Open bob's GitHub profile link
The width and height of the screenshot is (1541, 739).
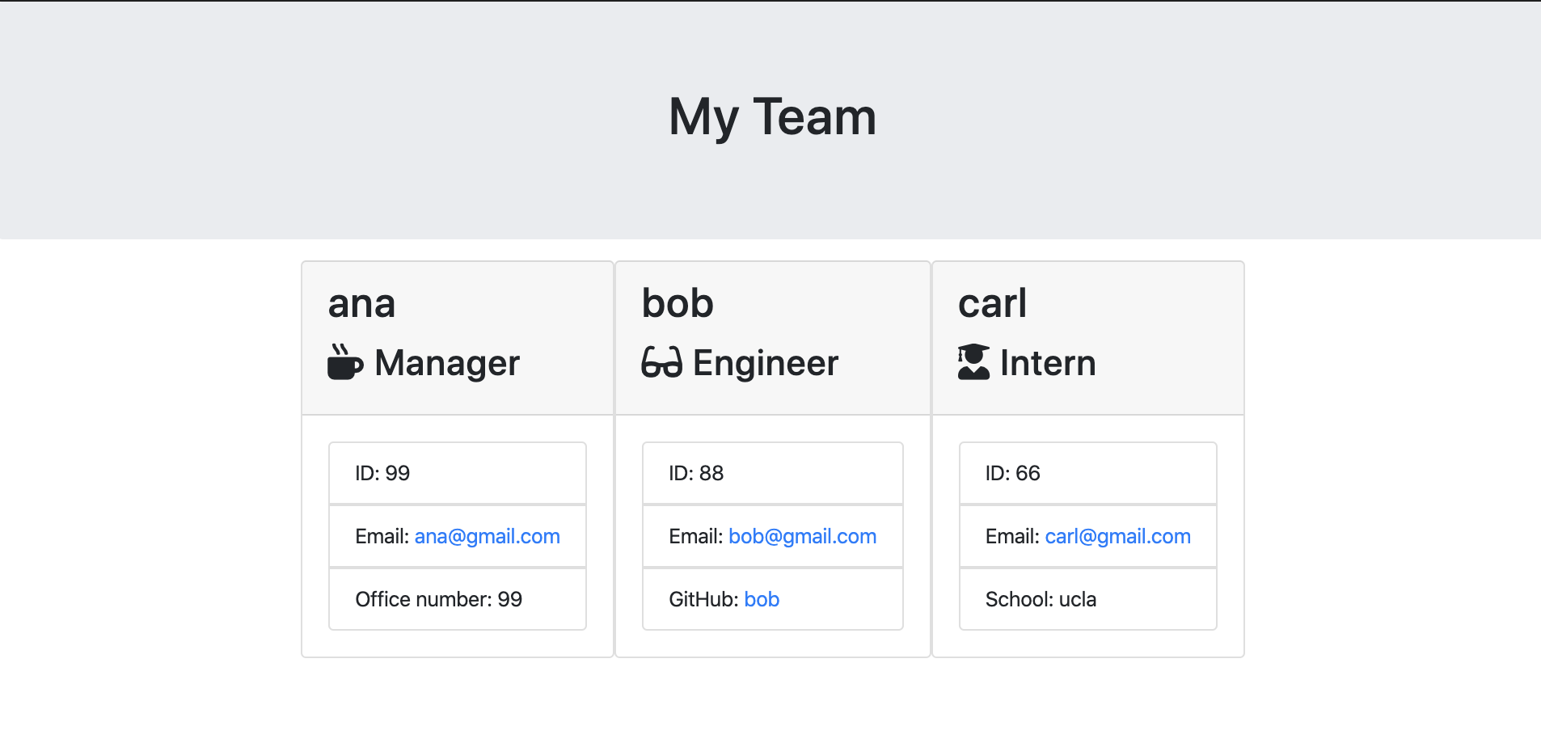pyautogui.click(x=762, y=599)
